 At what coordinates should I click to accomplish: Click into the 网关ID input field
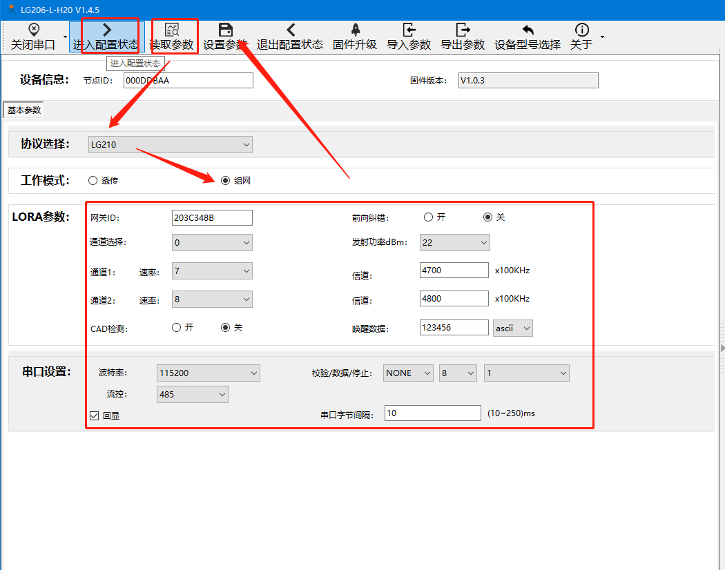[212, 218]
